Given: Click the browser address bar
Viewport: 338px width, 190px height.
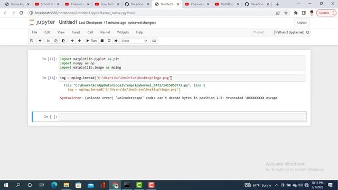Looking at the screenshot, I should click(151, 13).
